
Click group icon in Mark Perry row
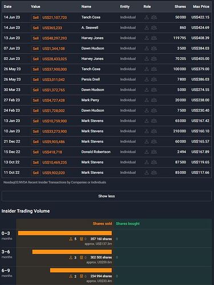point(154,100)
